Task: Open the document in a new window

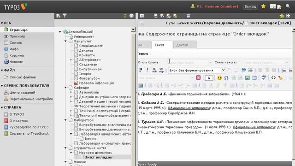Action: 288,16
